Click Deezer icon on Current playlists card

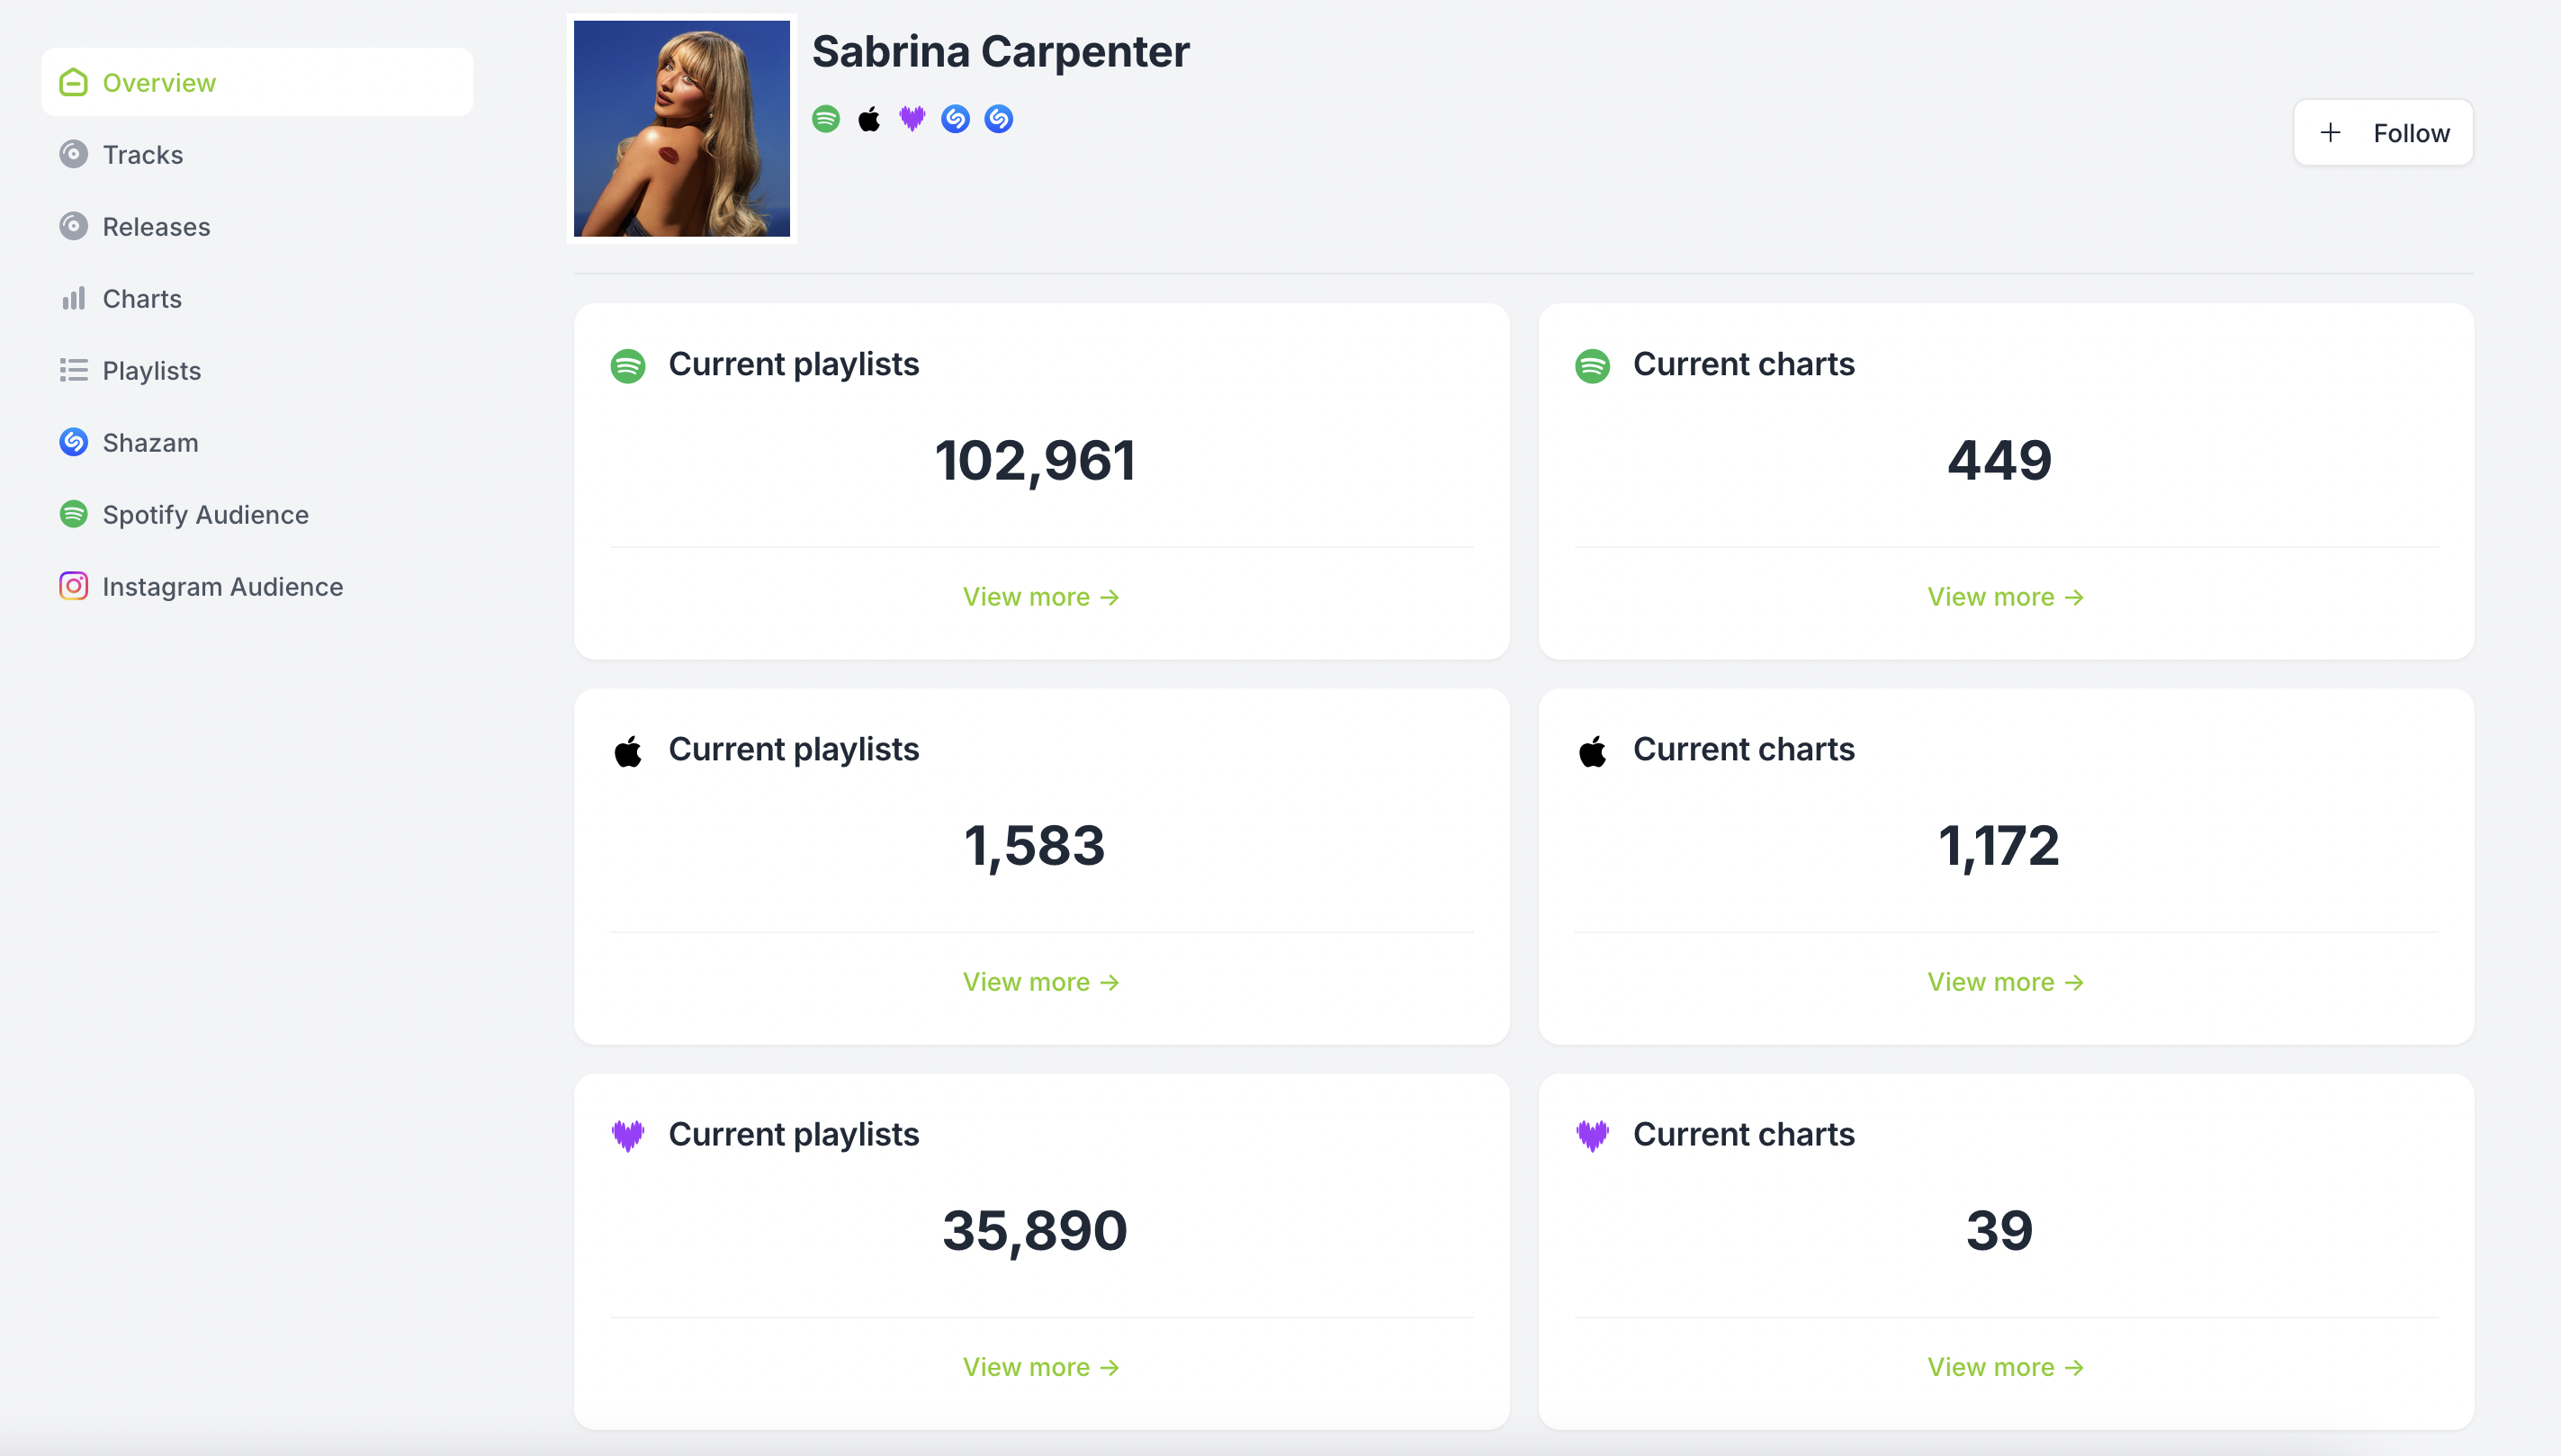[x=628, y=1136]
